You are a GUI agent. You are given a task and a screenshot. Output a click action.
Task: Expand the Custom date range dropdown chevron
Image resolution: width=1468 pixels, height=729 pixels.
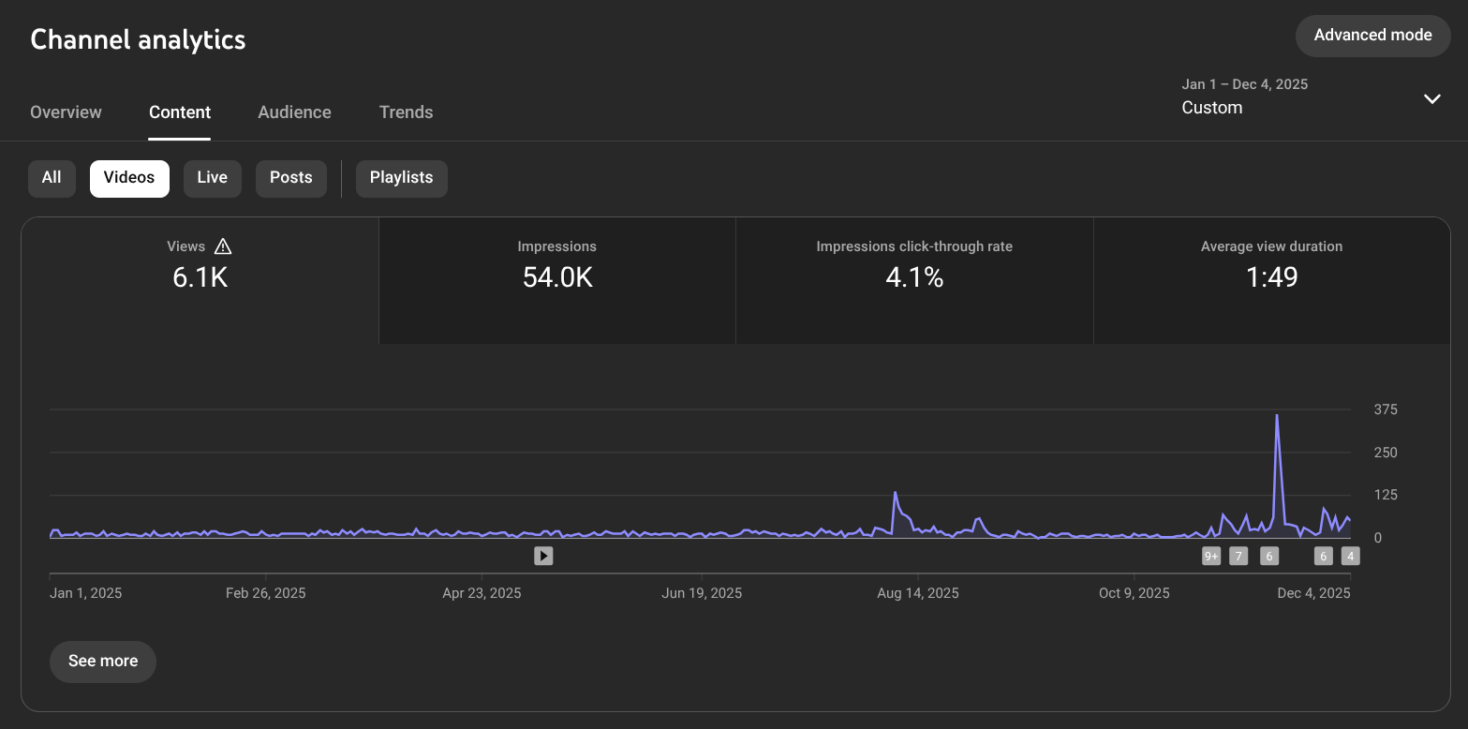[x=1431, y=98]
